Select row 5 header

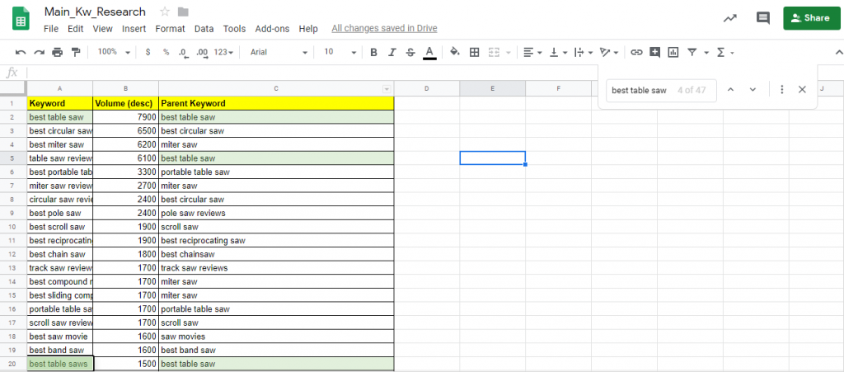13,158
